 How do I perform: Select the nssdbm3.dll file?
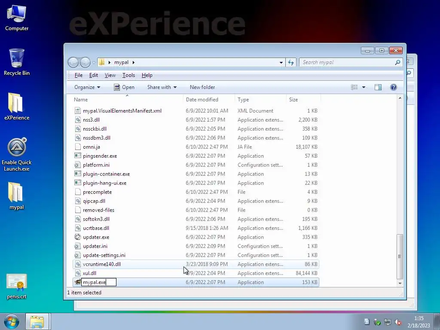tap(196, 138)
